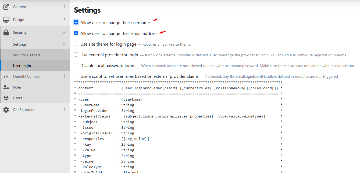Collapse the Security menu chevron
The width and height of the screenshot is (360, 173).
click(64, 32)
